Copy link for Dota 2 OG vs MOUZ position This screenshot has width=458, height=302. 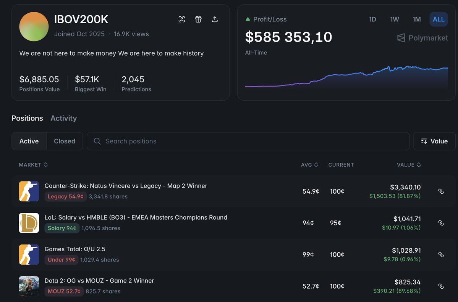(441, 286)
